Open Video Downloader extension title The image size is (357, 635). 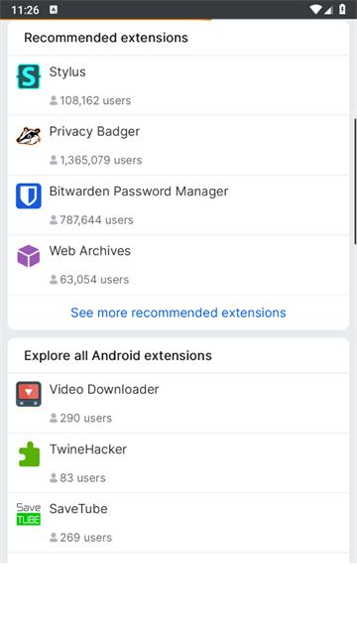104,389
